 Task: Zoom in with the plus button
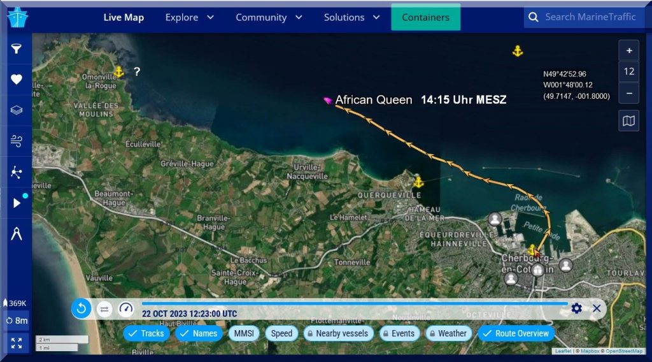point(628,51)
